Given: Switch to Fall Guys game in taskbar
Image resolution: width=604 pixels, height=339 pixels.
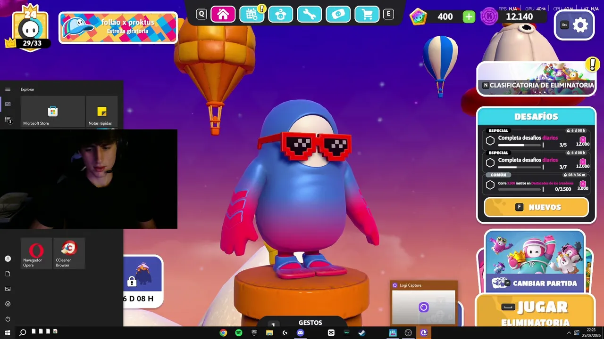Looking at the screenshot, I should click(x=393, y=333).
